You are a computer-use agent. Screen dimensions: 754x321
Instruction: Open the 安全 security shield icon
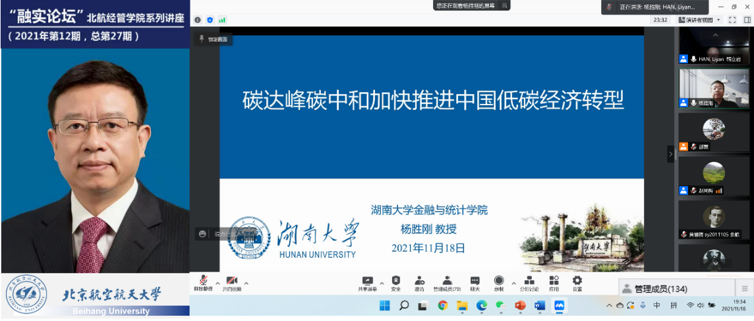coord(395,282)
